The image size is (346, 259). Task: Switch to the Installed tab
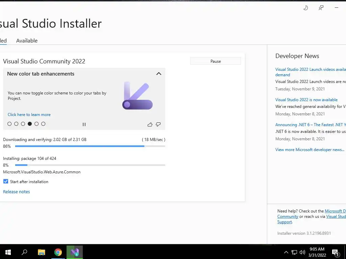3,41
